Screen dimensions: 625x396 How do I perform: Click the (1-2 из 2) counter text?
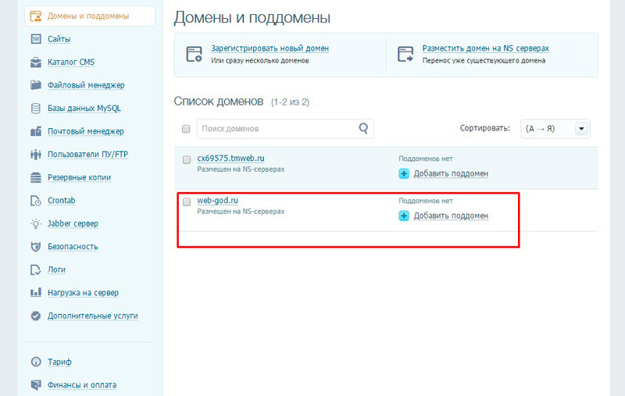[x=290, y=102]
